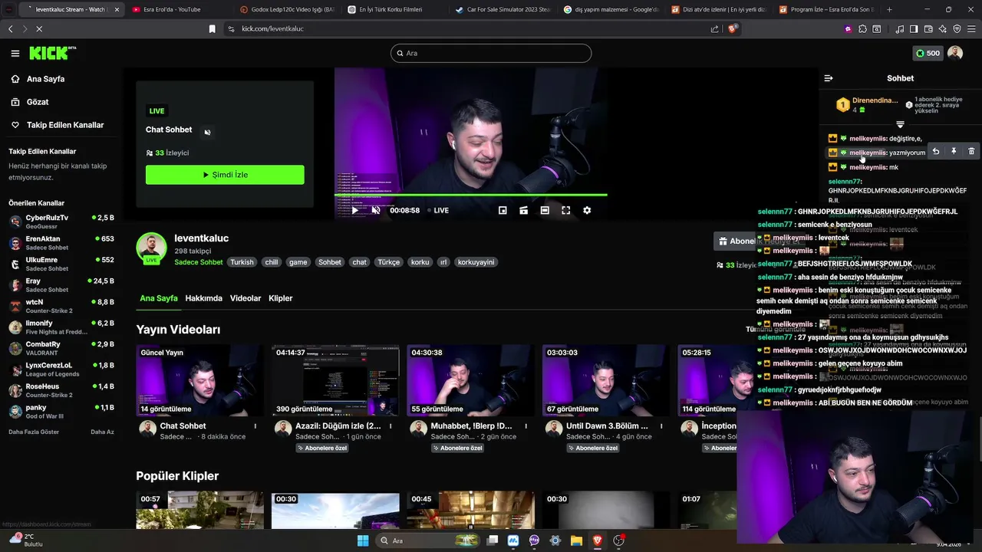Switch to the Videolar tab

tap(245, 298)
